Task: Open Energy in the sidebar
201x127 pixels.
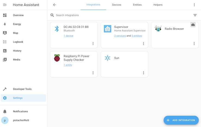Action: (x=23, y=24)
